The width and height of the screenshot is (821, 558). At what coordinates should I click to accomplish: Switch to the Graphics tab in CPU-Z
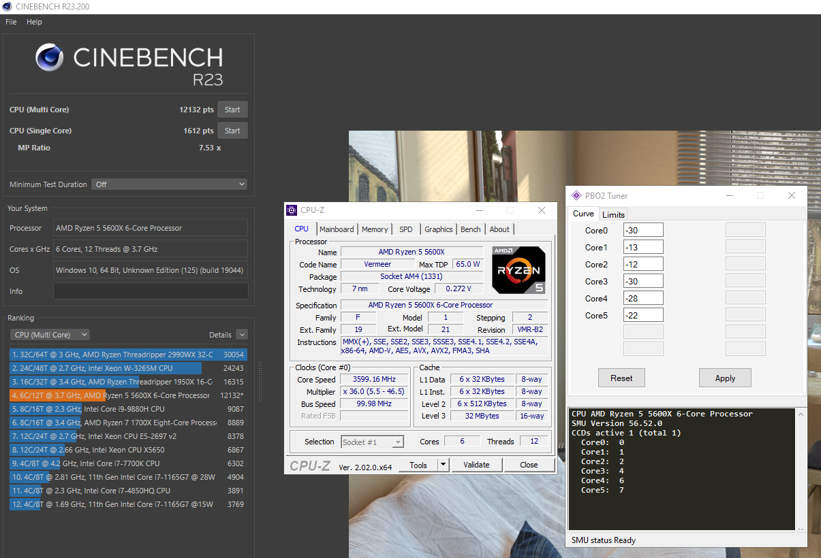438,229
